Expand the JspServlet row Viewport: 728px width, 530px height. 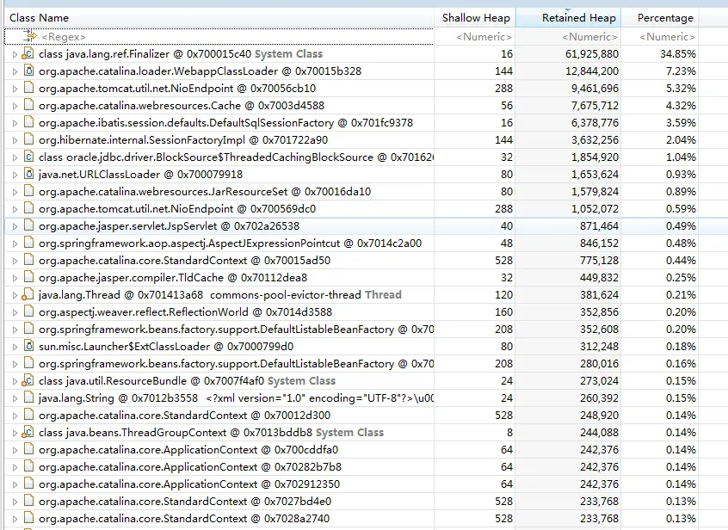click(15, 226)
